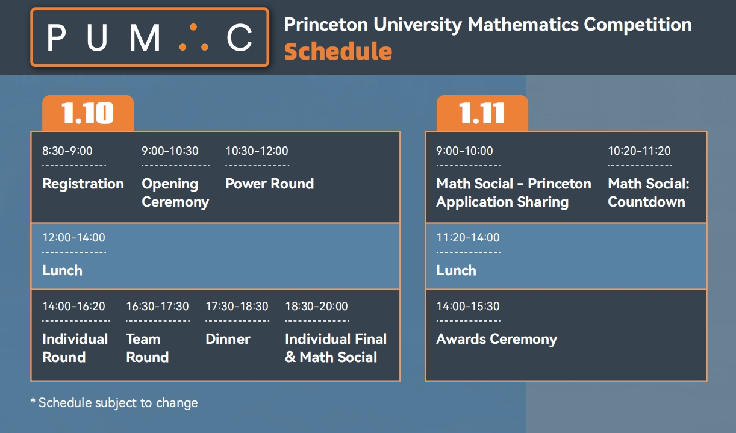736x433 pixels.
Task: Click the Math Social: Countdown event
Action: (x=648, y=193)
